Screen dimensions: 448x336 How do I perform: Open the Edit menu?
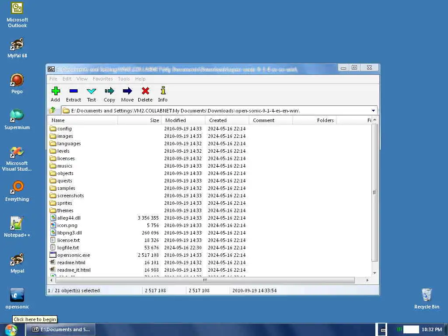click(x=67, y=79)
